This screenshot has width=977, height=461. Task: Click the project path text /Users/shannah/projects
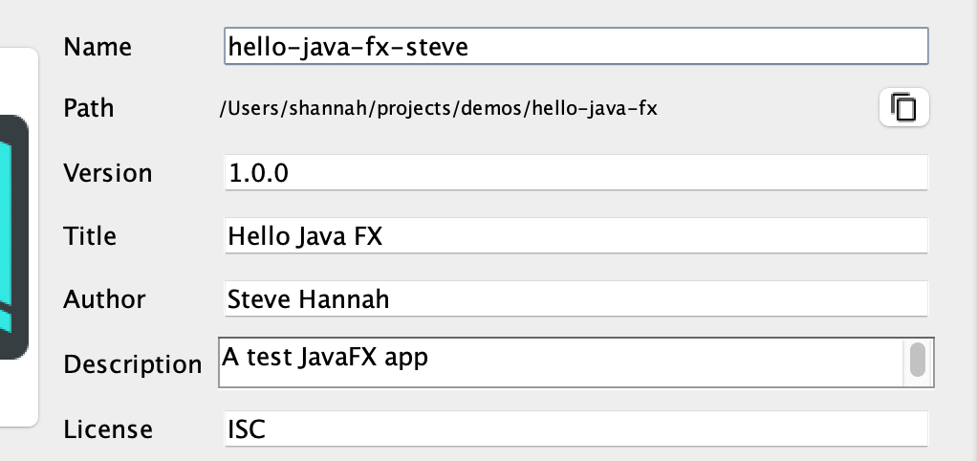(x=338, y=108)
